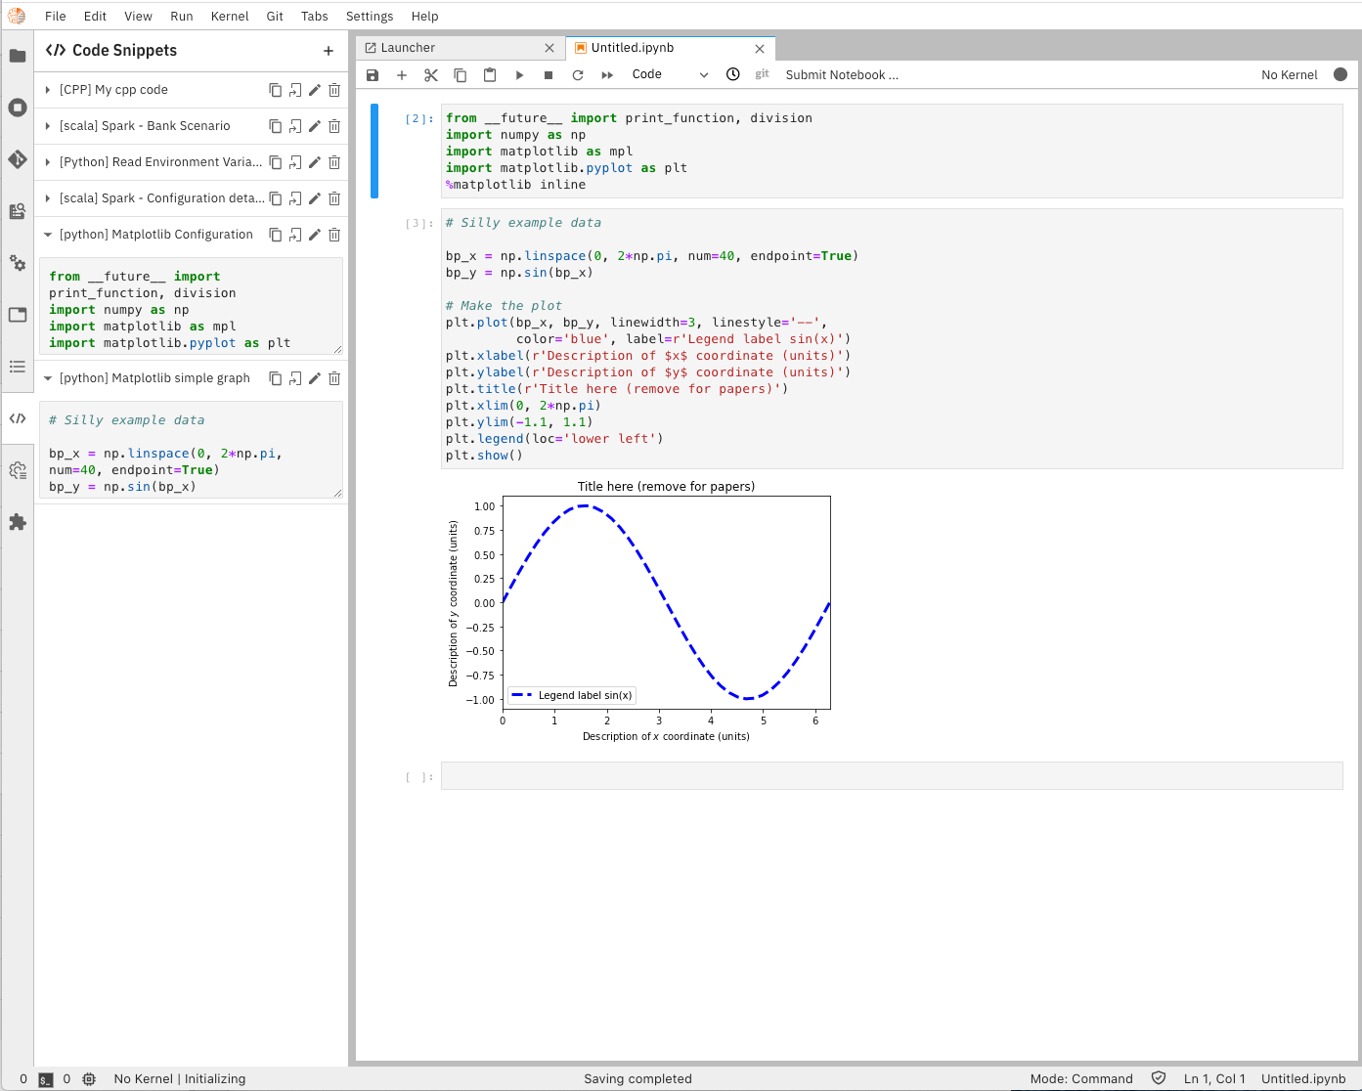
Task: Click the sine plot output image
Action: (639, 611)
